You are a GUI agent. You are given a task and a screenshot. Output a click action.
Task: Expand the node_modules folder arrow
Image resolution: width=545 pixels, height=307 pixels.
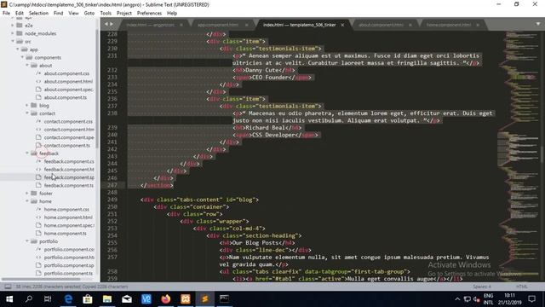coord(13,33)
